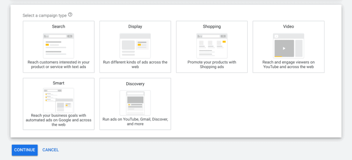352x160 pixels.
Task: Select the Shopping campaign illustration
Action: tap(212, 46)
